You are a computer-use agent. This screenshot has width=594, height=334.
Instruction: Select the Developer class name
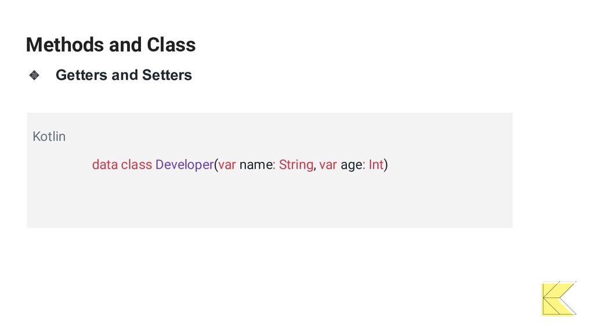point(184,165)
